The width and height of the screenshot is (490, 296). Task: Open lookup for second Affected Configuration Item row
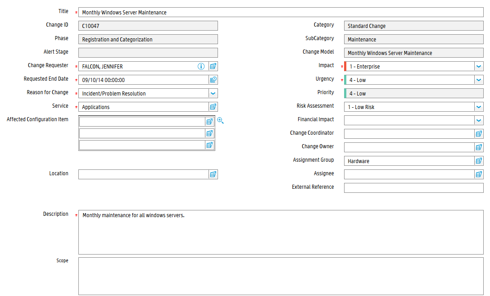click(x=210, y=133)
